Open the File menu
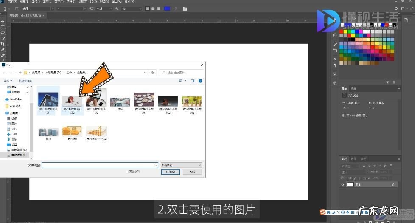 (x=12, y=1)
